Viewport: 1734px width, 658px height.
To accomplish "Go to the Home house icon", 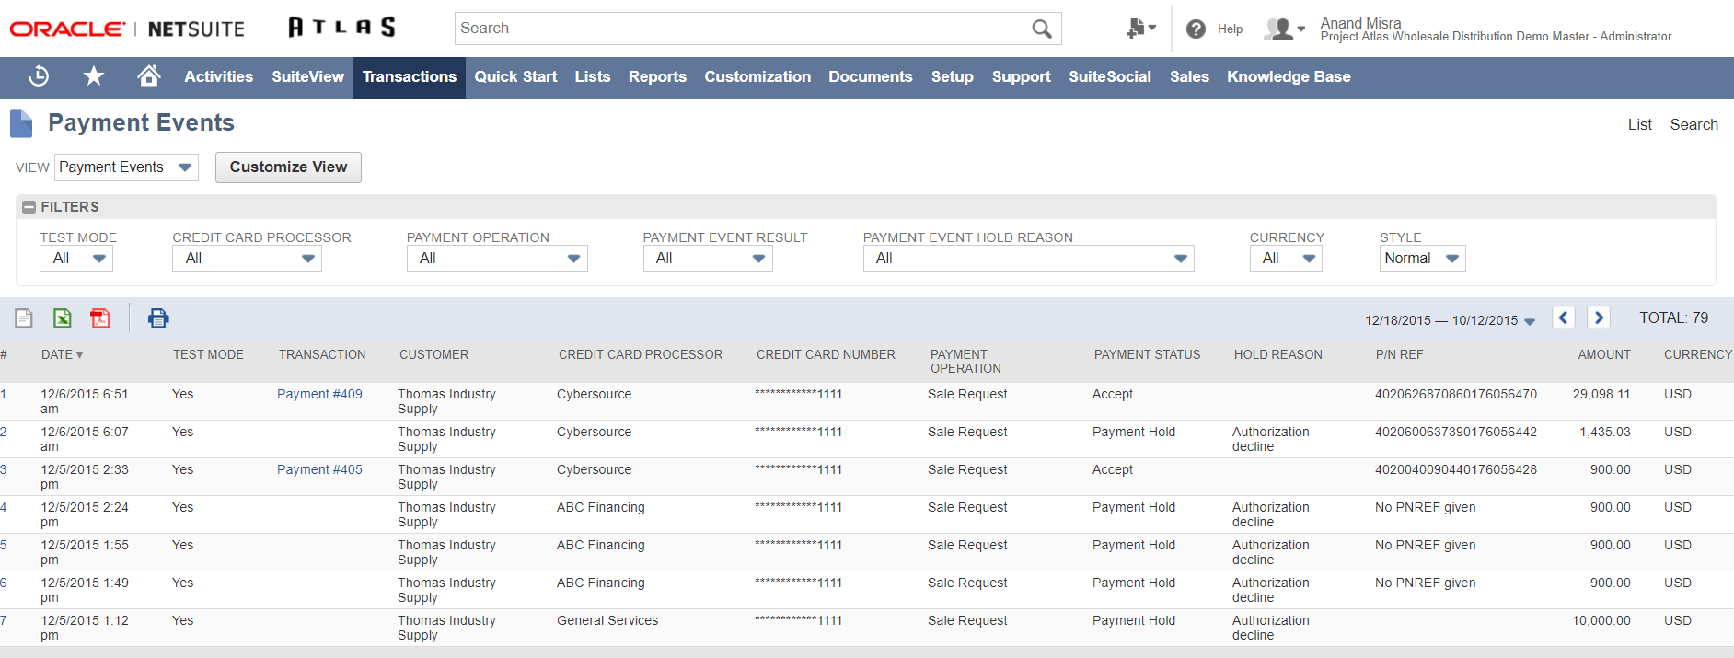I will (x=149, y=76).
